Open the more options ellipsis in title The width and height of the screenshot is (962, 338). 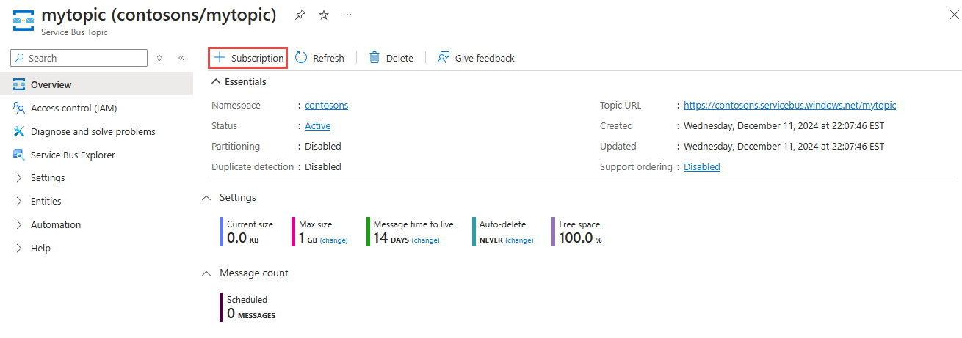coord(347,15)
